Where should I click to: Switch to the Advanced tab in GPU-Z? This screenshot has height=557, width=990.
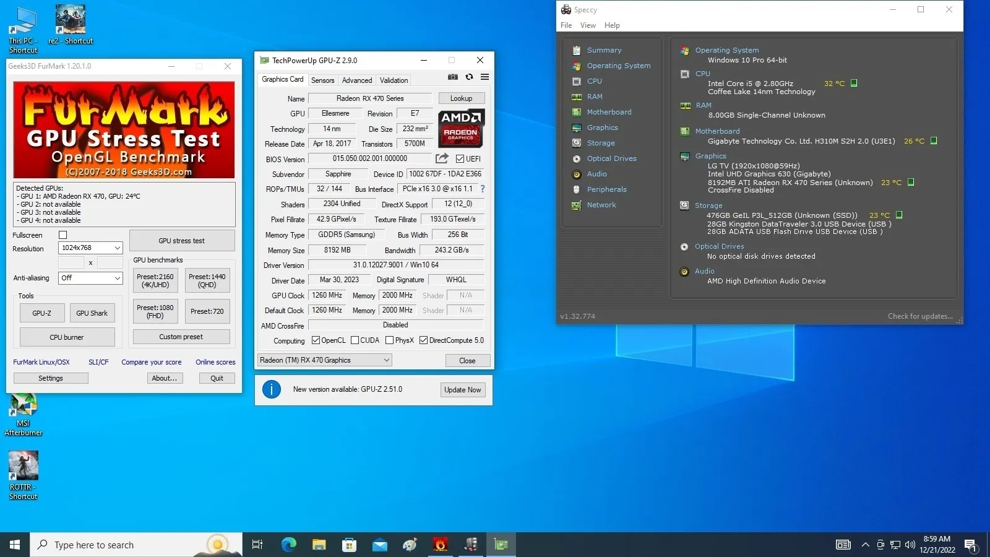[x=357, y=80]
